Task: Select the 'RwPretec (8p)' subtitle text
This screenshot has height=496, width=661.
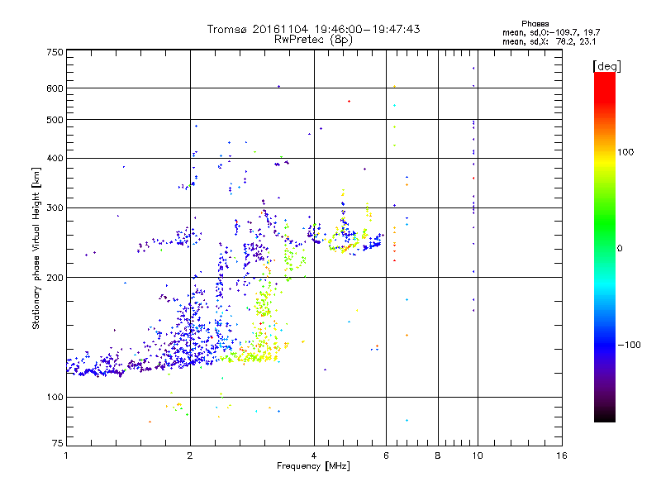Action: [x=313, y=40]
